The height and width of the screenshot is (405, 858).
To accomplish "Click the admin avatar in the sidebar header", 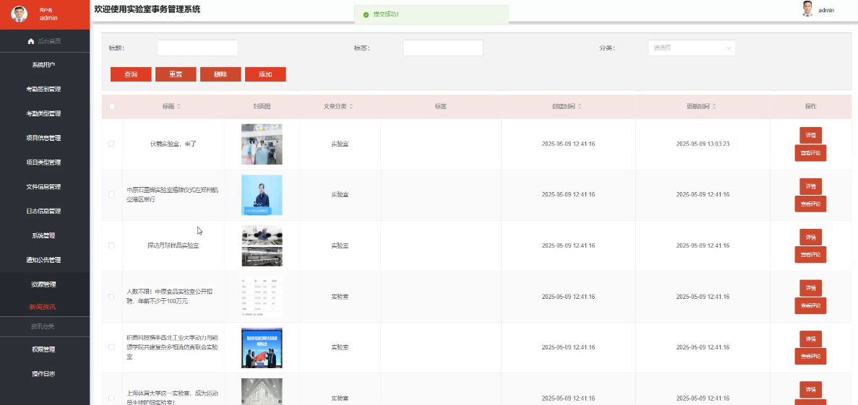I will tap(19, 14).
